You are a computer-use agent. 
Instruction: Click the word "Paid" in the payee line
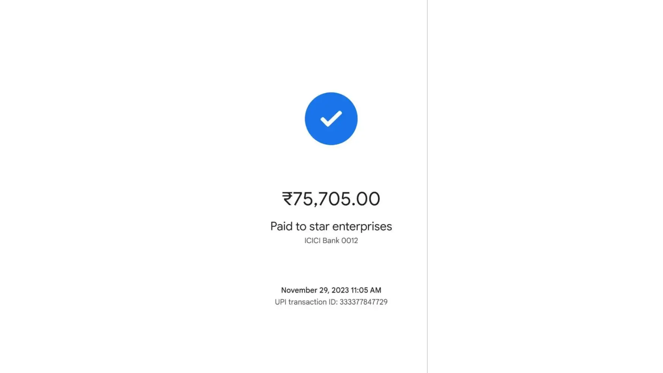282,226
